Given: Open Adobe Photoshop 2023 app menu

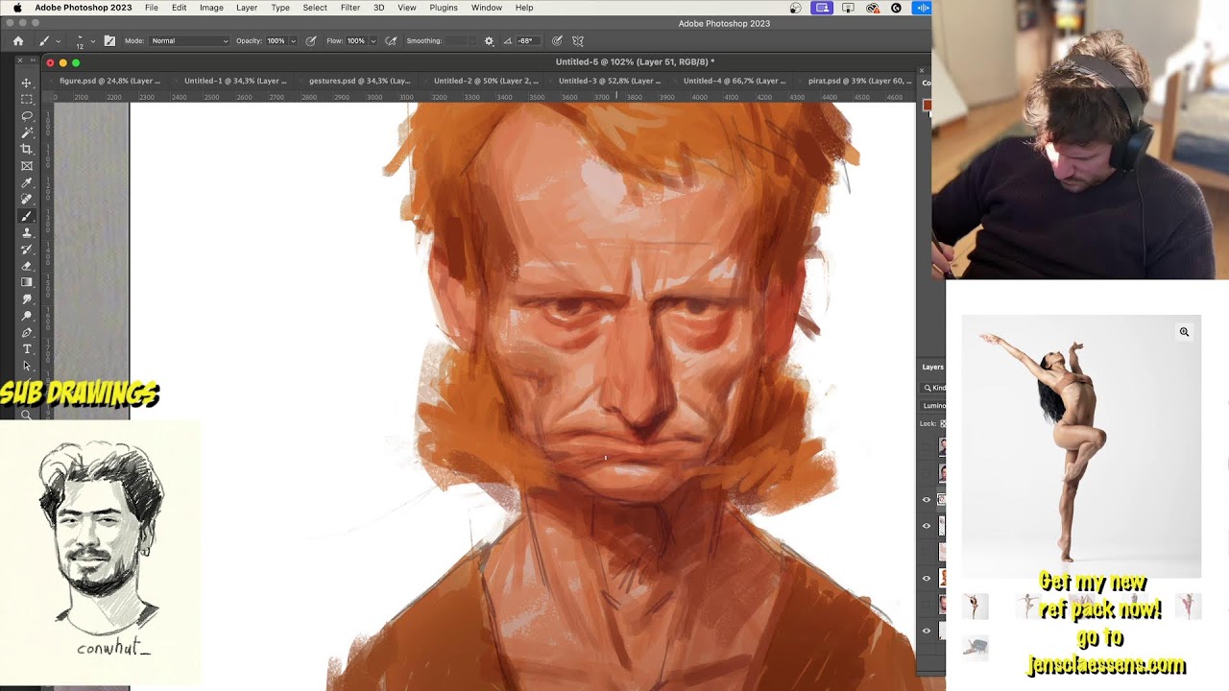Looking at the screenshot, I should click(84, 8).
